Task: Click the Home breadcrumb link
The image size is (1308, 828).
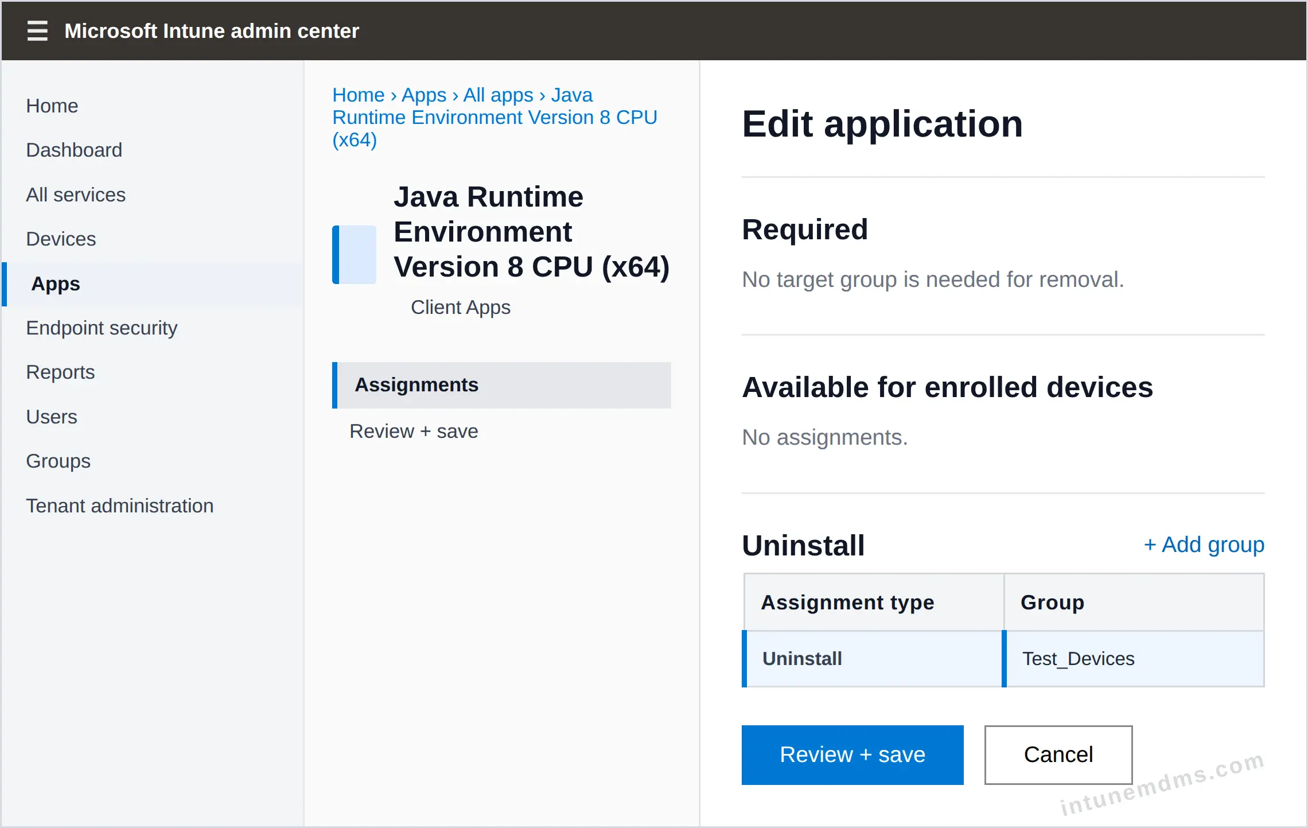Action: 359,95
